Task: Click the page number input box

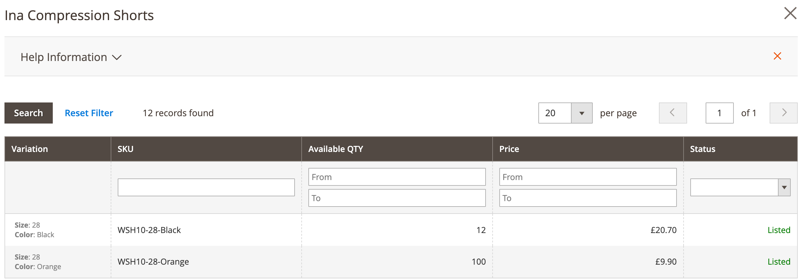Action: (x=719, y=113)
